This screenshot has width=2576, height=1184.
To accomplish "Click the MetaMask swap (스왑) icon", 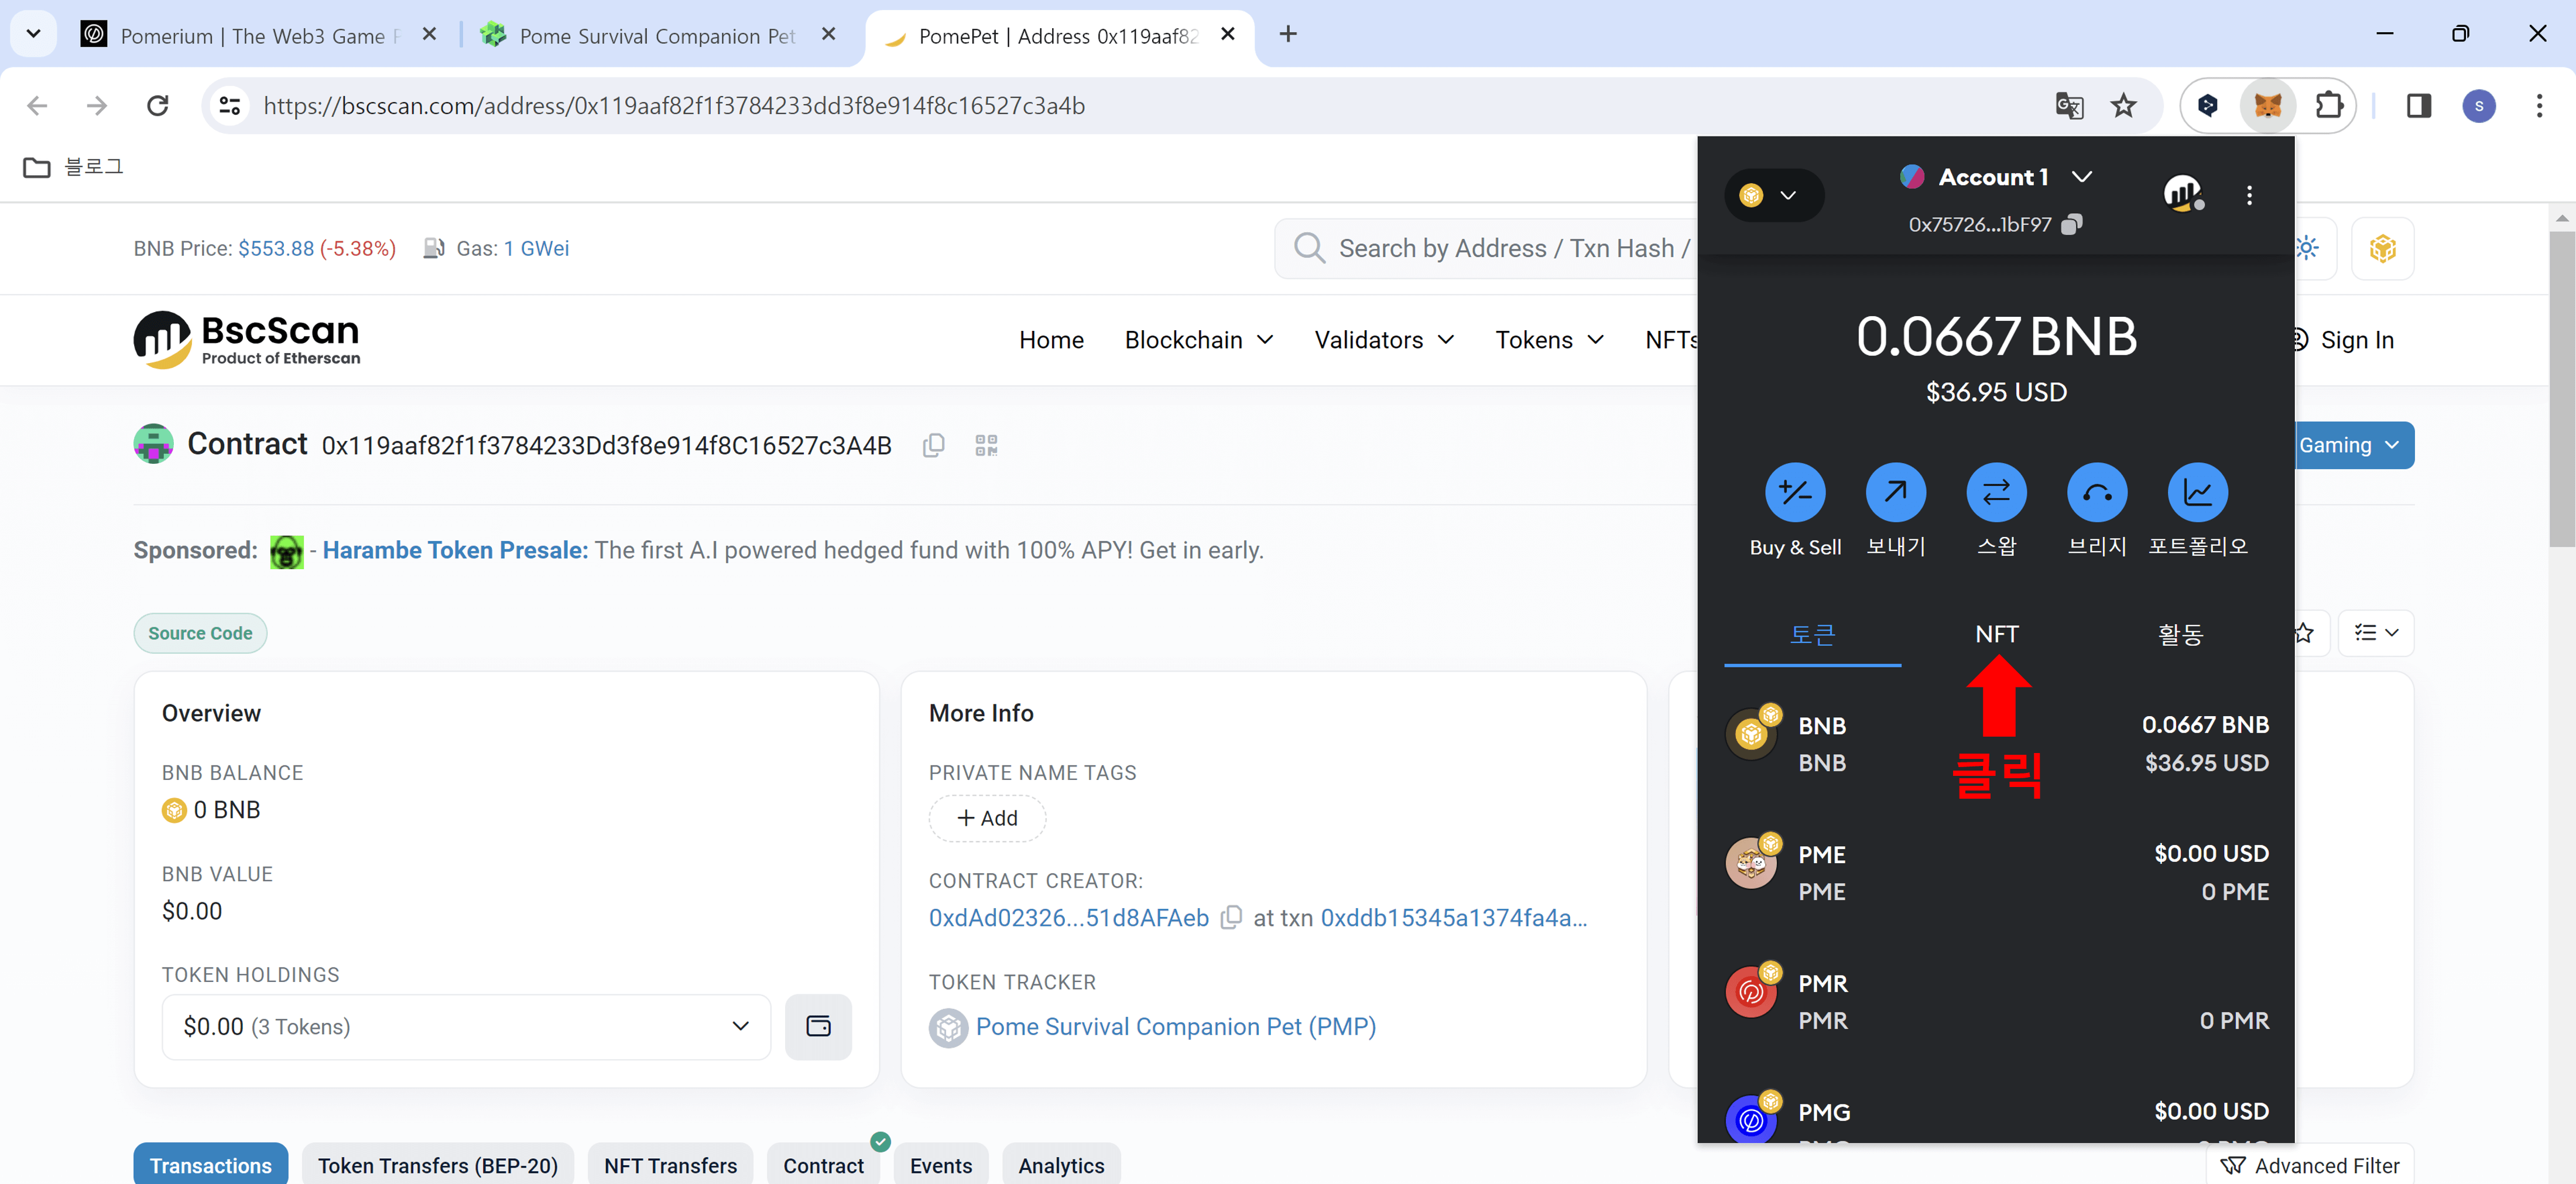I will pos(1996,492).
